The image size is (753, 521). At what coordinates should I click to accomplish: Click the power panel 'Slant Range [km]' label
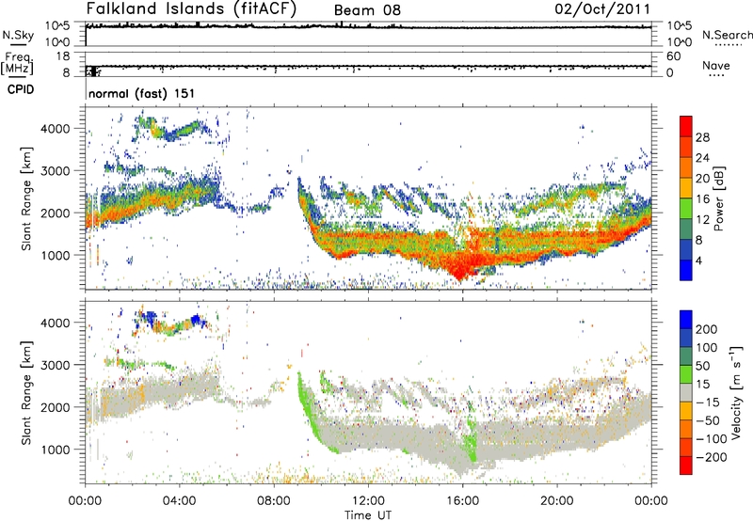[26, 198]
